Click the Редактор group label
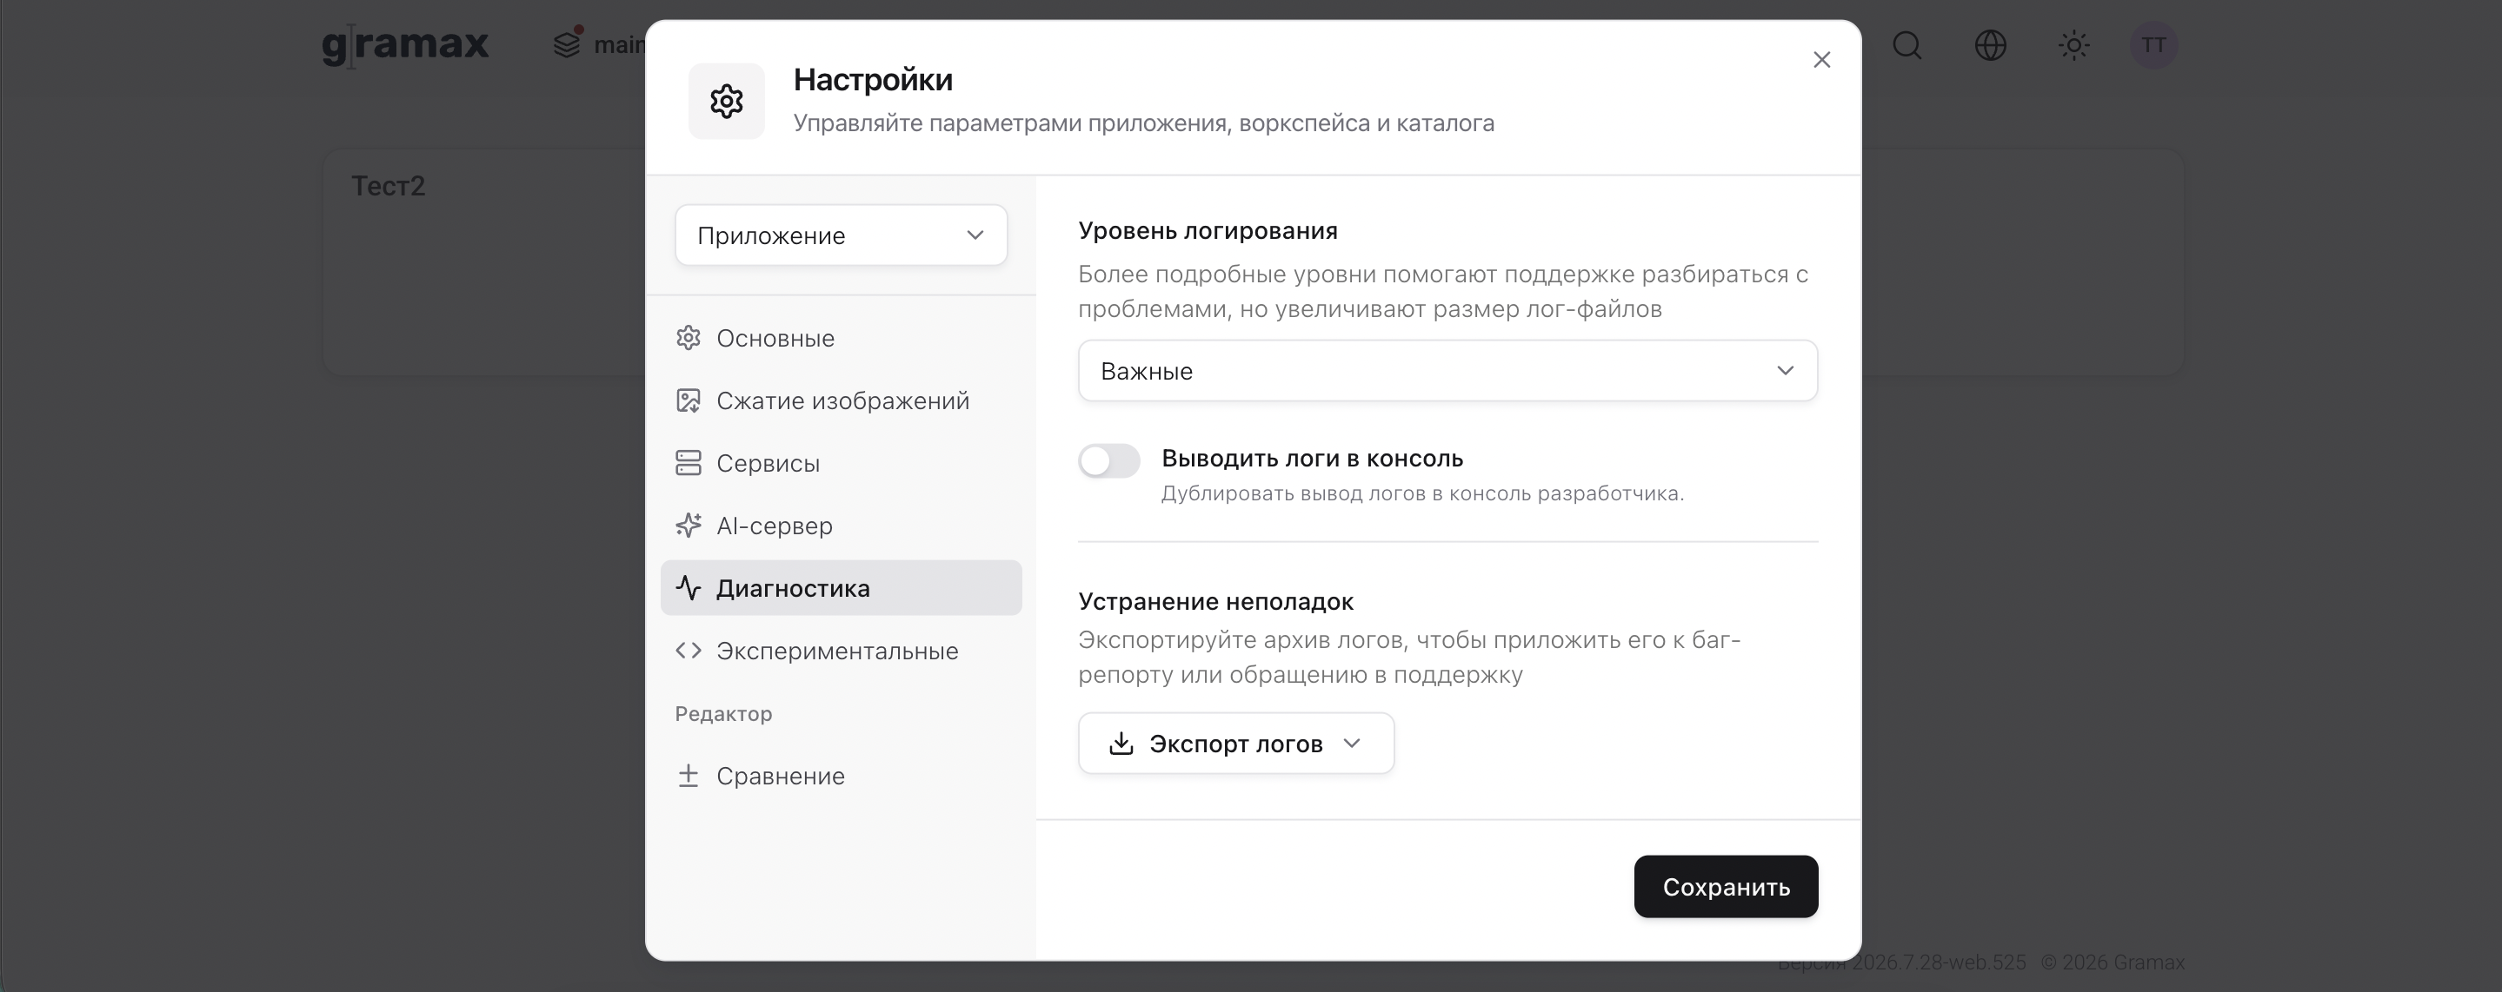 (x=723, y=713)
